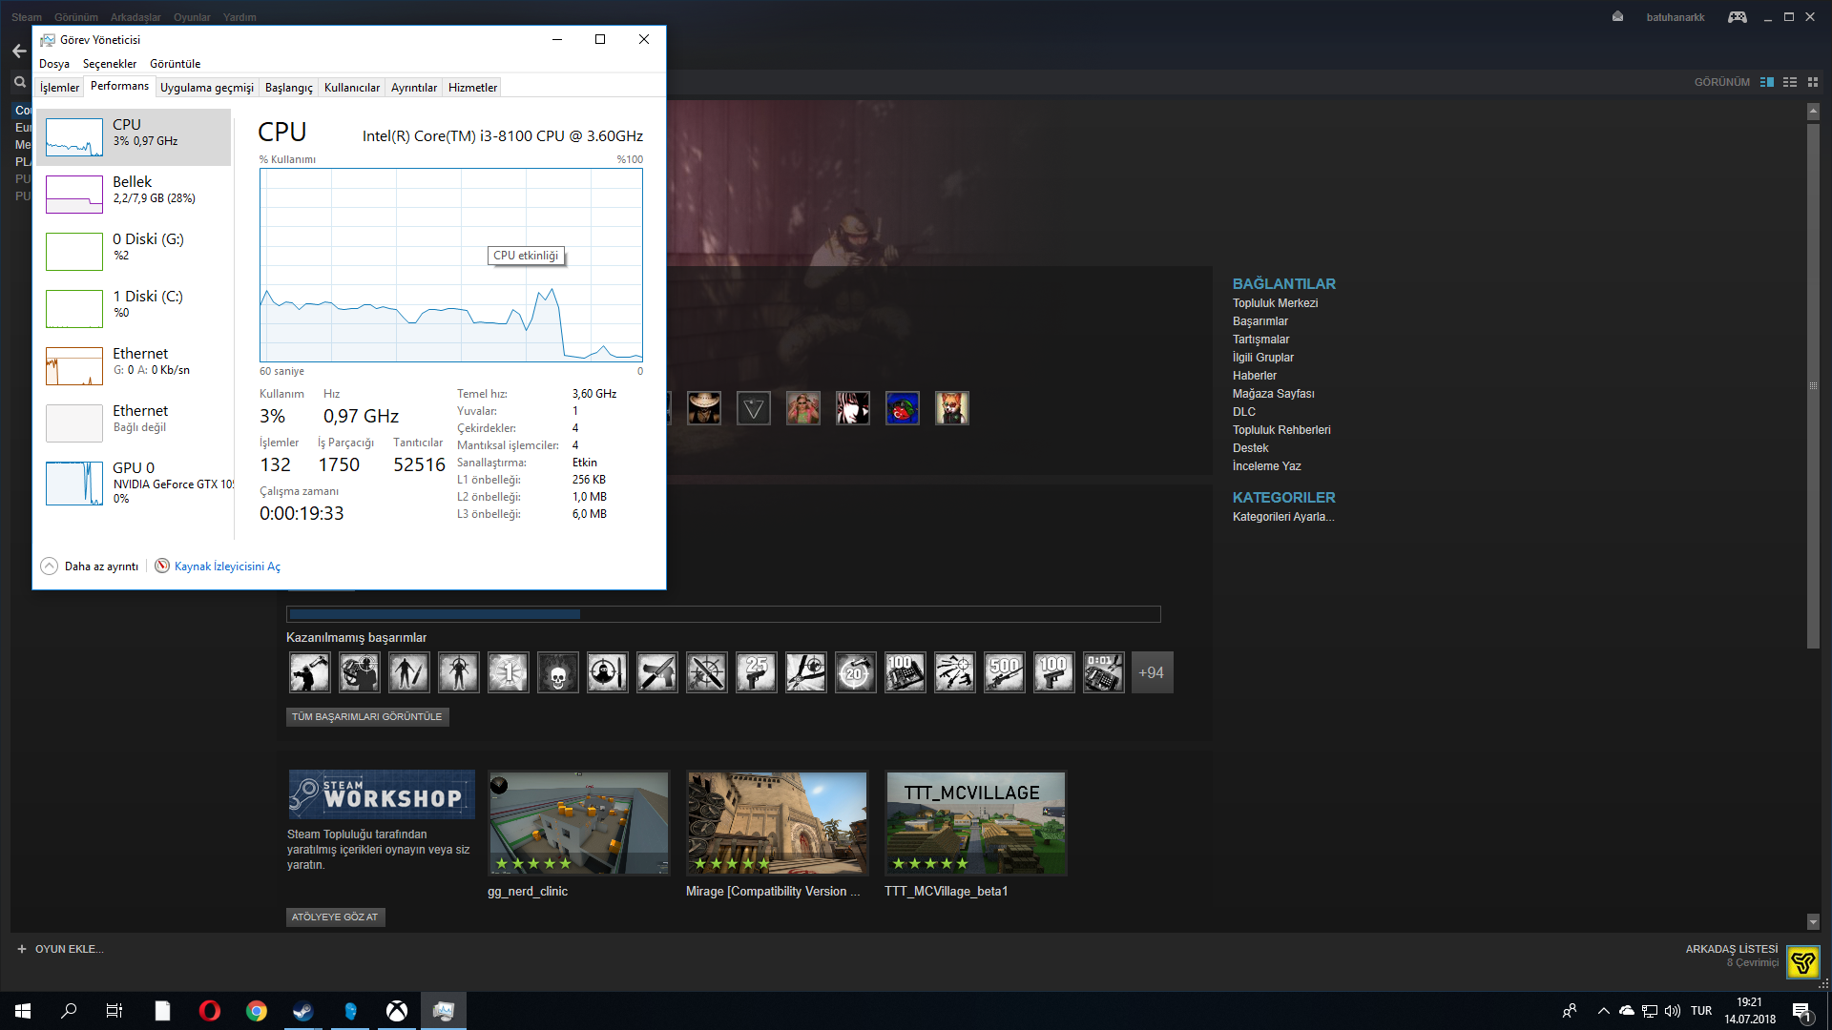Open the Seçenekler menu in Task Manager
This screenshot has width=1832, height=1030.
pos(110,64)
